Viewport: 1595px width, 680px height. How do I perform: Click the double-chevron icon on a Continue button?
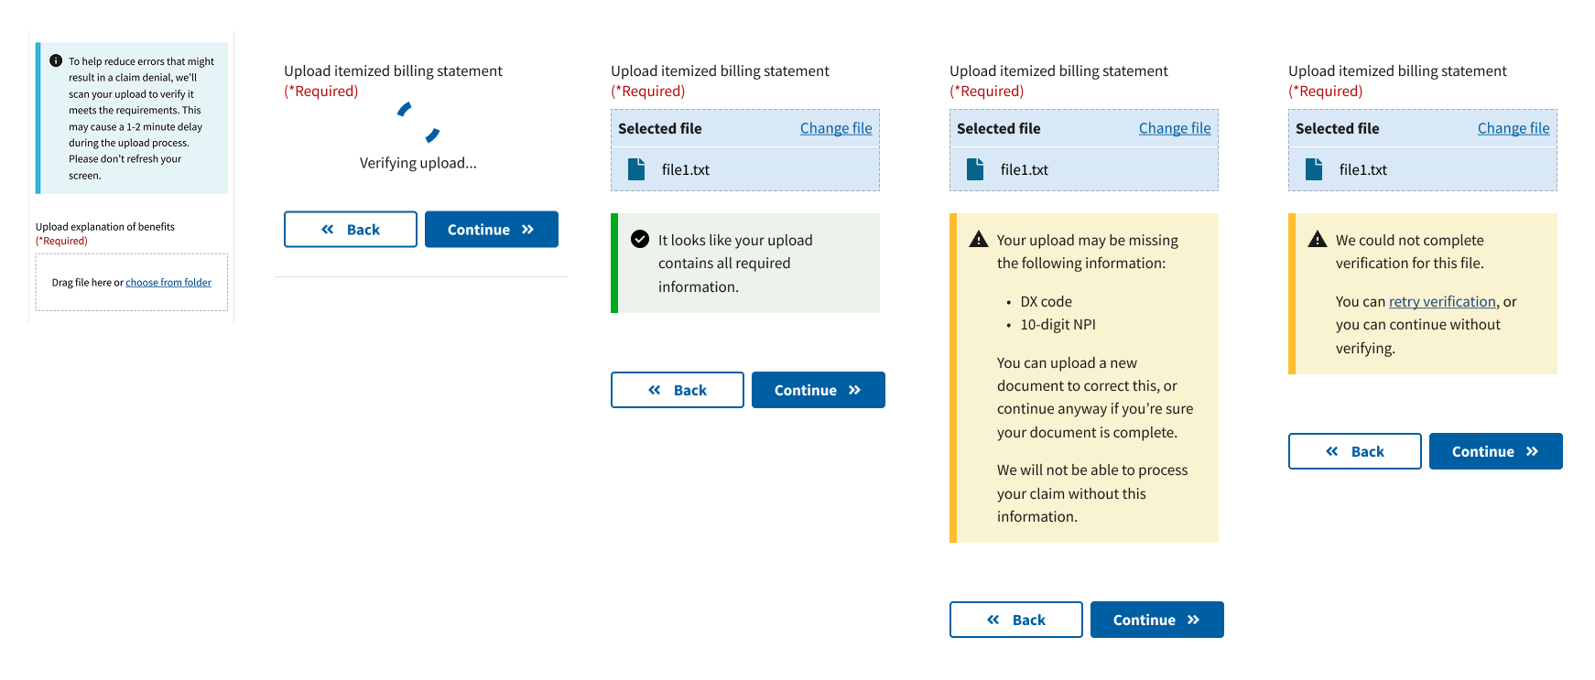[x=526, y=229]
